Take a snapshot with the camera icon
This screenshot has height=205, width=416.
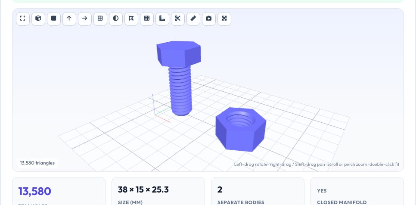click(209, 19)
